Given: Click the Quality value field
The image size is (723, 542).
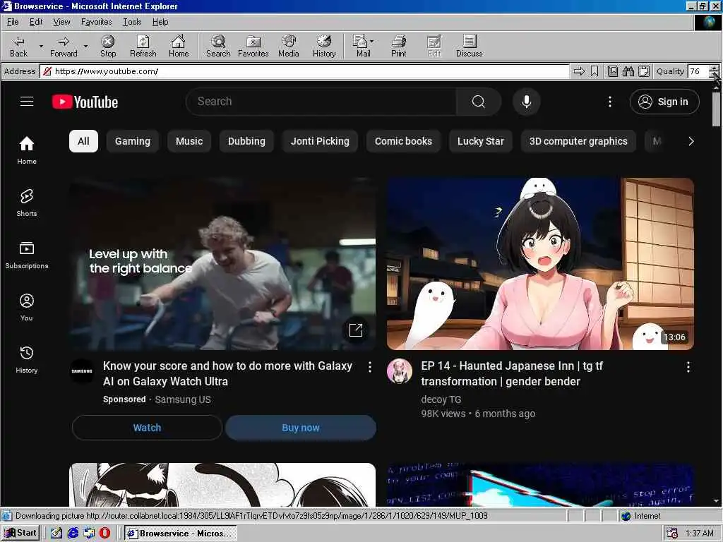Looking at the screenshot, I should 697,71.
